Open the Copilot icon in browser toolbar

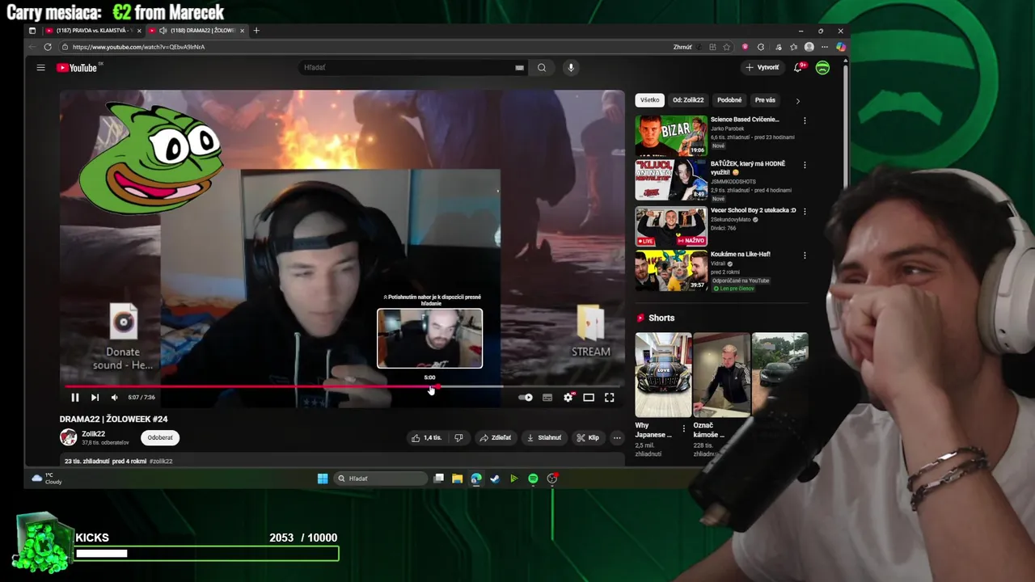[841, 47]
